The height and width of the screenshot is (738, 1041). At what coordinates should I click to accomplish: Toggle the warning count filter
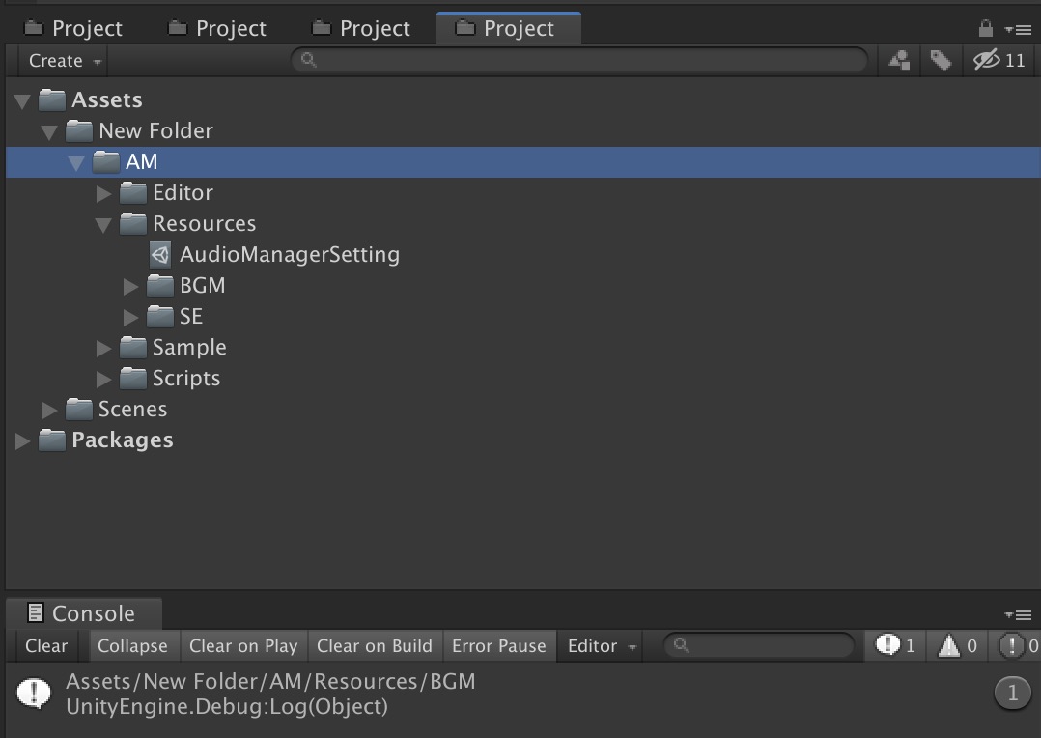click(x=956, y=645)
